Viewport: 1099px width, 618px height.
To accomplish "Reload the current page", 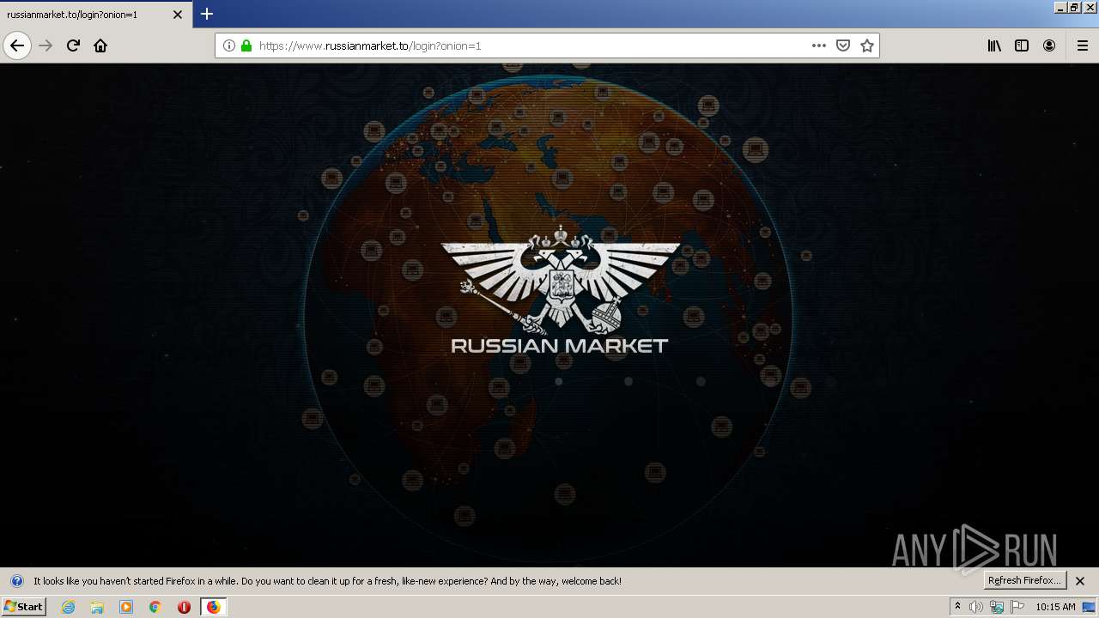I will click(73, 45).
